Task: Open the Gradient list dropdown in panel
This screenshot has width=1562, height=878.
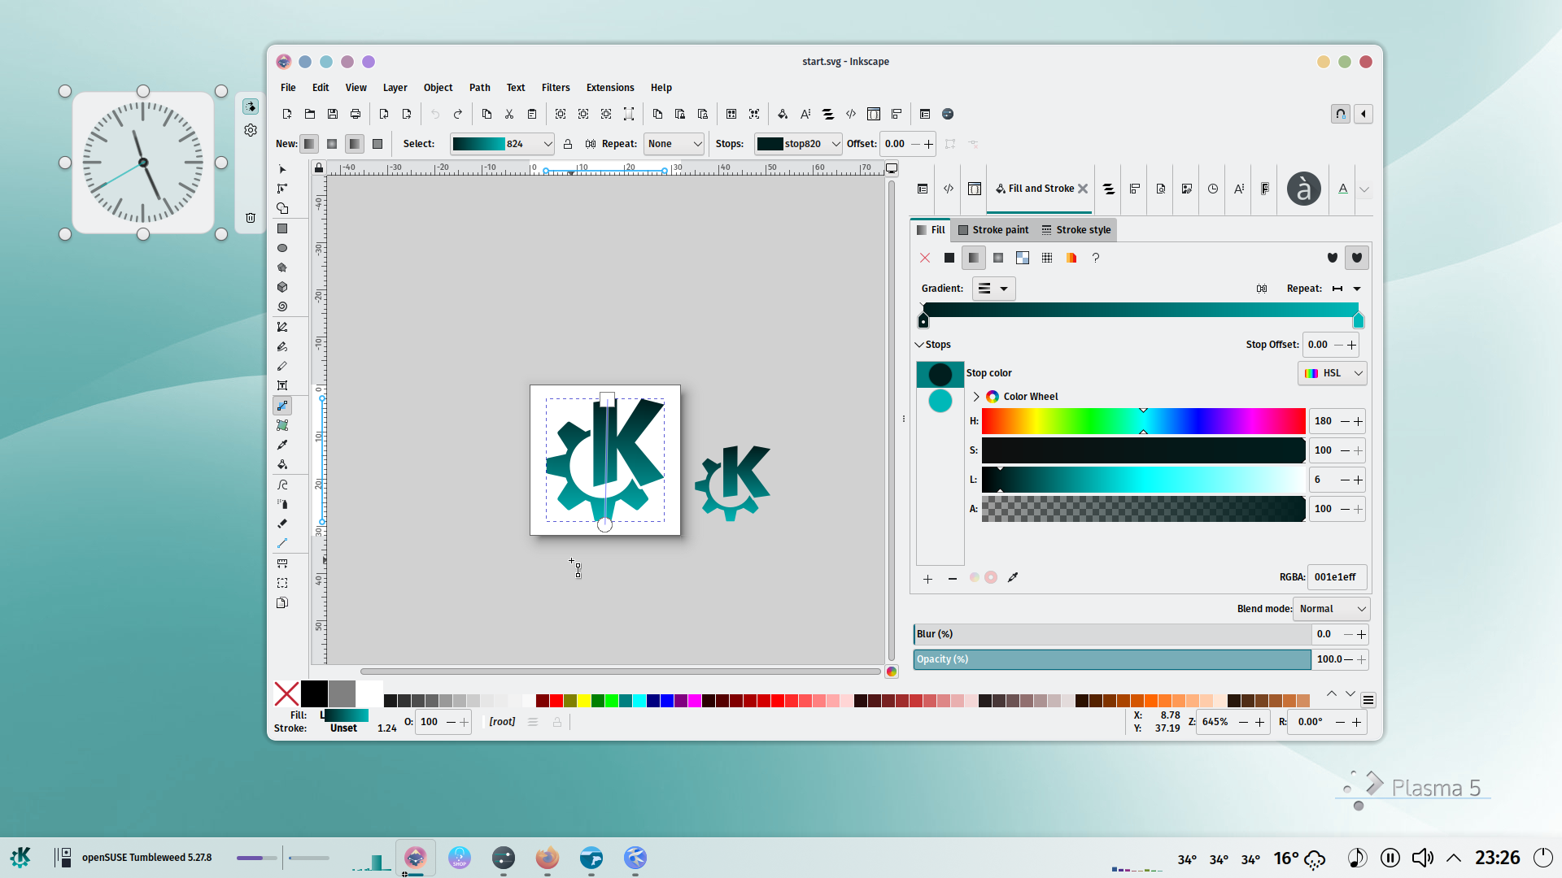Action: click(x=993, y=289)
